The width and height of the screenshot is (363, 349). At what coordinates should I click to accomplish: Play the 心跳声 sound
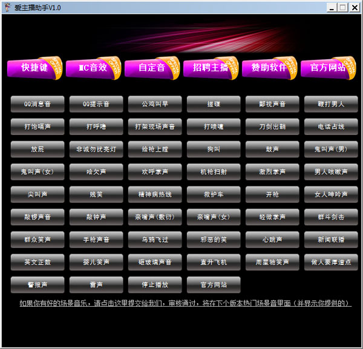click(x=272, y=240)
